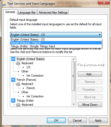The image size is (111, 127).
Task: Click the keyboard icon under French (France)
Action: pyautogui.click(x=18, y=84)
